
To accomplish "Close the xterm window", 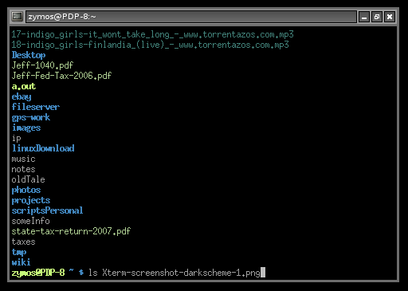I will tap(390, 17).
